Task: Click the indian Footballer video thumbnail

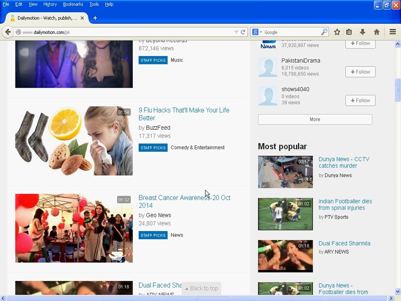Action: 285,214
